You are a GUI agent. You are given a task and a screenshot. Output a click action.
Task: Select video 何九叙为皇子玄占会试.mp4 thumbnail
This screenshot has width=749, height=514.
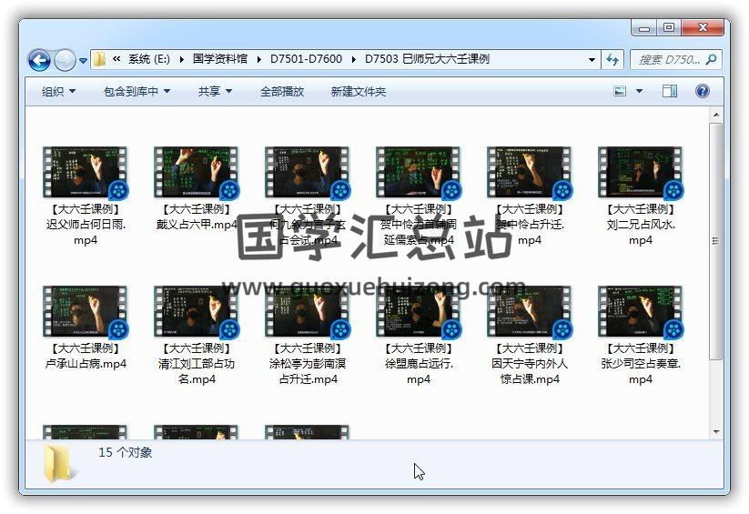307,172
